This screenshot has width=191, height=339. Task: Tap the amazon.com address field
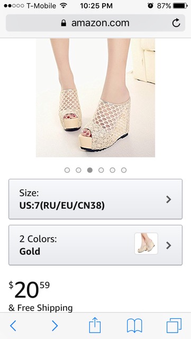[x=95, y=23]
